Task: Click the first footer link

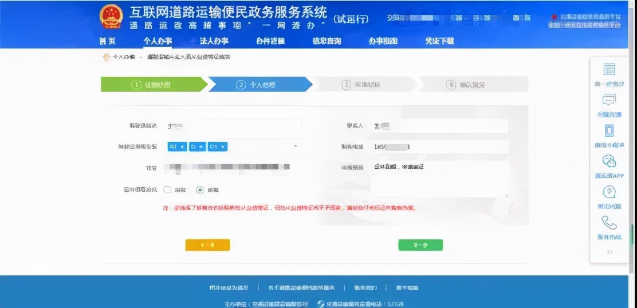Action: pyautogui.click(x=229, y=288)
